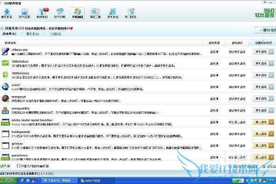Click the avast! blue ball icon
The image size is (276, 184).
tap(5, 87)
